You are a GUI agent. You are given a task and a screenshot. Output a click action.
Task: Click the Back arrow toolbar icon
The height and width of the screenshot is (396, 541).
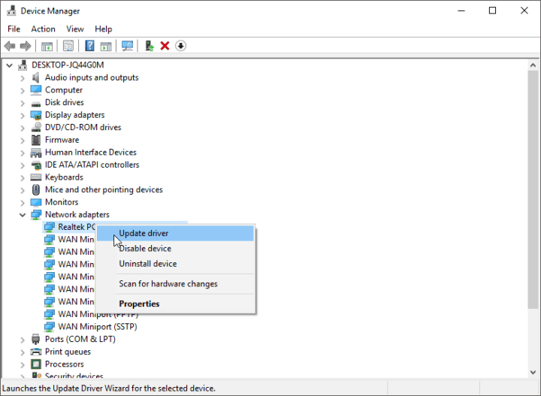pyautogui.click(x=10, y=46)
